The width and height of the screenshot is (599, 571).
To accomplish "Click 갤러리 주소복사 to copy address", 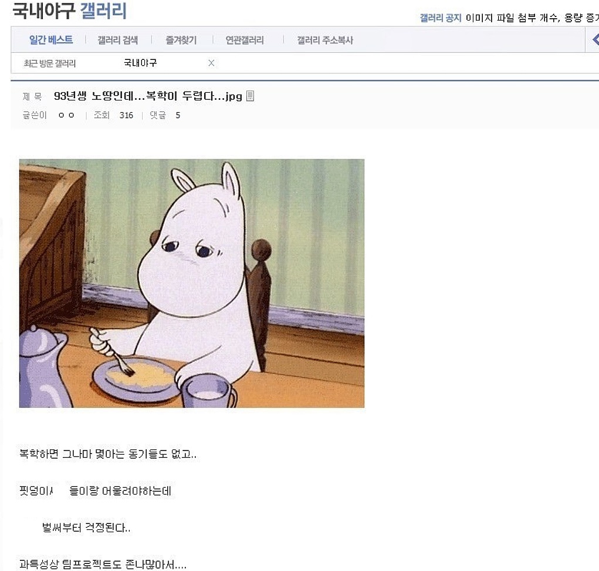I will tap(325, 40).
